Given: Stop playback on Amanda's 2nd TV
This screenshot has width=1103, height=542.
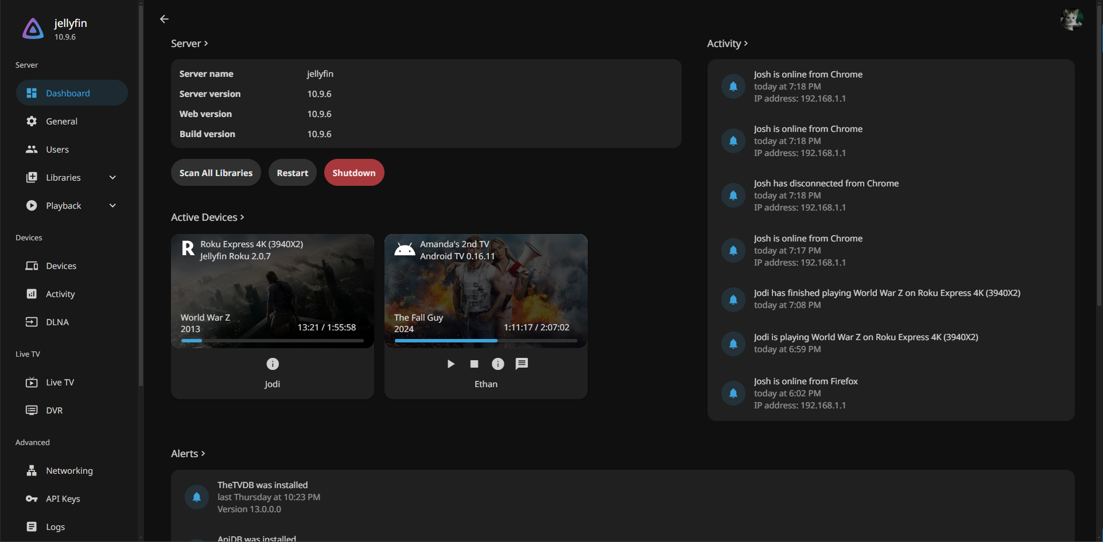Looking at the screenshot, I should 474,364.
